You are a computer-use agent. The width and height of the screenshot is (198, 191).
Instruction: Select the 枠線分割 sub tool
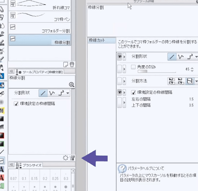pyautogui.click(x=40, y=40)
